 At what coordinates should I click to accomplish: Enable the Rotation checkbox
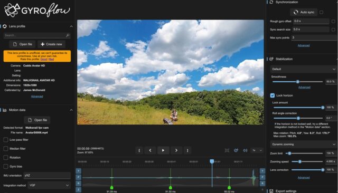[x=6, y=158]
